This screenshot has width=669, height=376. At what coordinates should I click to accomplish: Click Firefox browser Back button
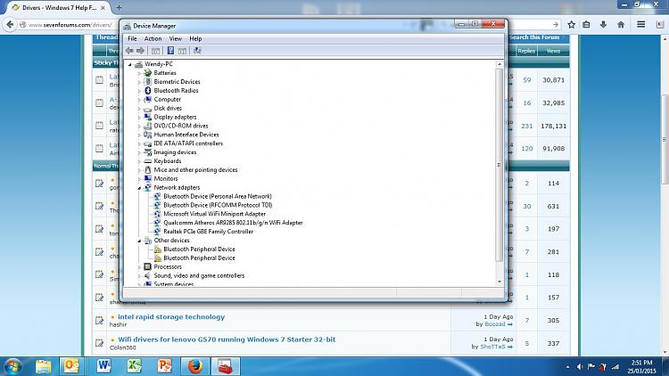10,25
